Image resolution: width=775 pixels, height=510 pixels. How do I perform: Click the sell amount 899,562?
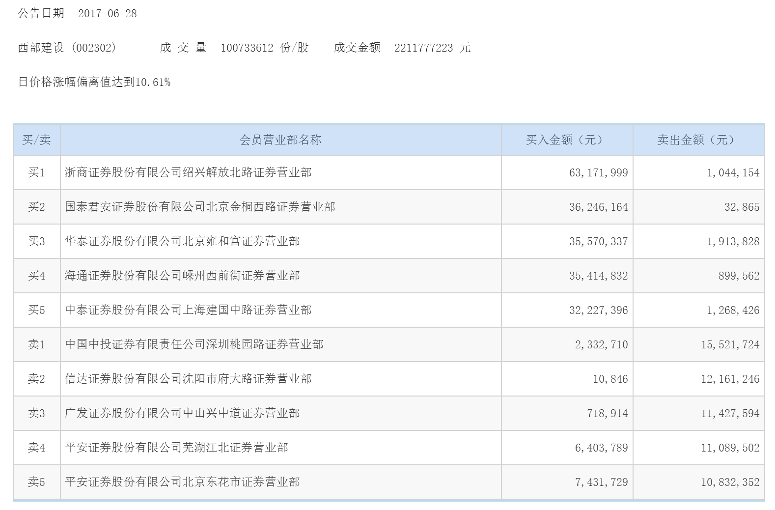(x=739, y=276)
